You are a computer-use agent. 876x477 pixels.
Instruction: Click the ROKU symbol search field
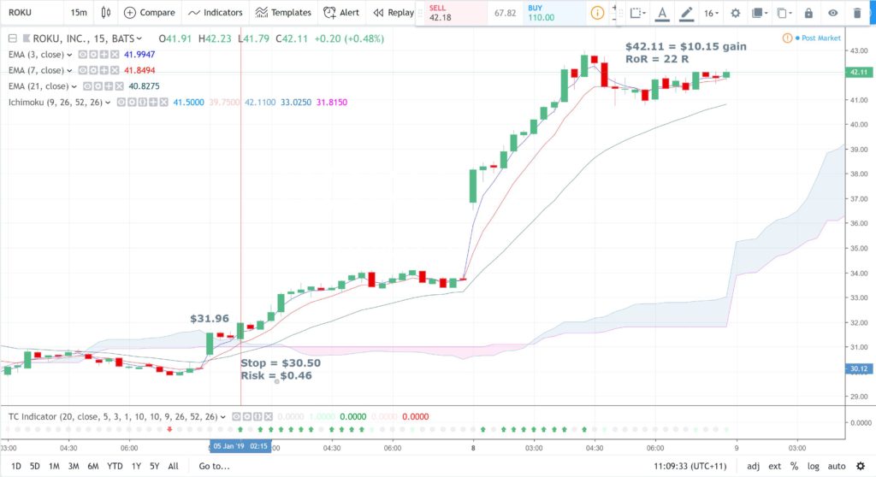coord(33,12)
